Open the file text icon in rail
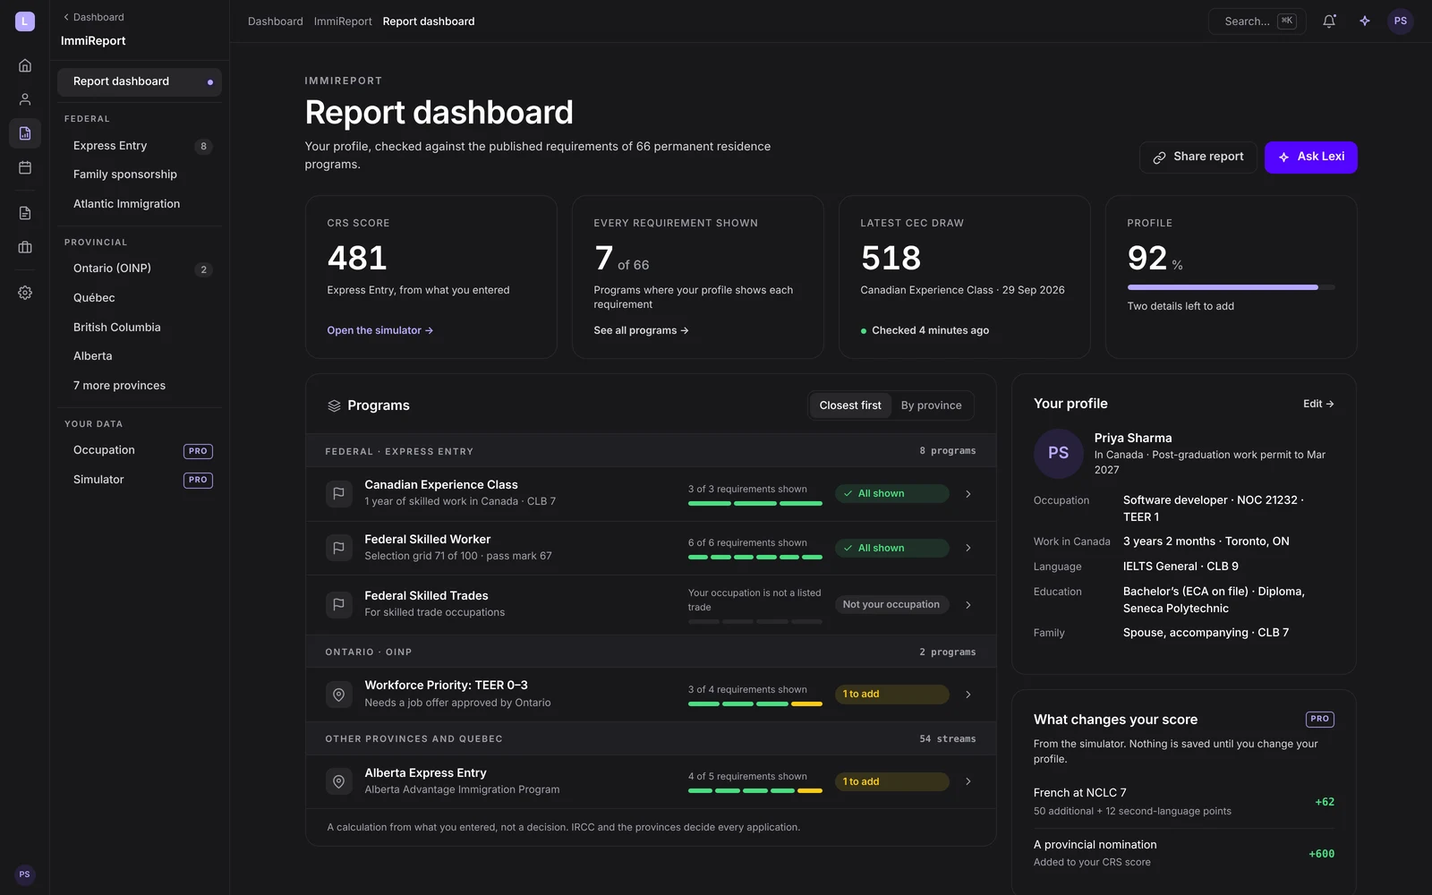This screenshot has width=1432, height=895. (x=25, y=213)
